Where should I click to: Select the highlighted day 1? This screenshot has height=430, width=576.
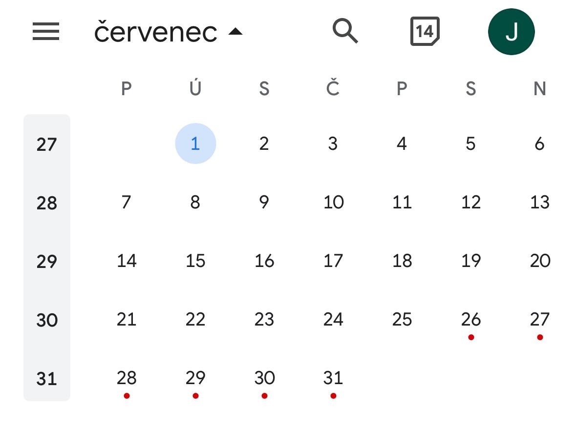pyautogui.click(x=195, y=143)
